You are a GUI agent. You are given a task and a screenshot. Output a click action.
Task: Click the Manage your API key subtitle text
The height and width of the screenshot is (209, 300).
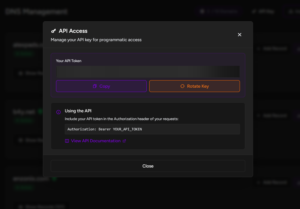tap(96, 40)
